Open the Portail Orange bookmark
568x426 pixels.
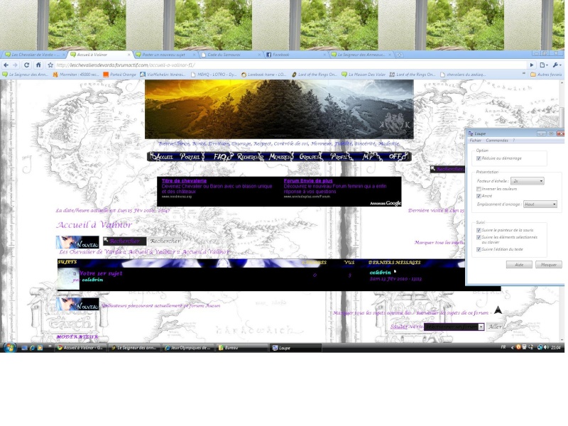(119, 75)
